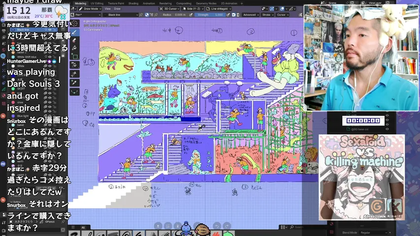Open the World tab in properties
The image size is (420, 236).
3,50
